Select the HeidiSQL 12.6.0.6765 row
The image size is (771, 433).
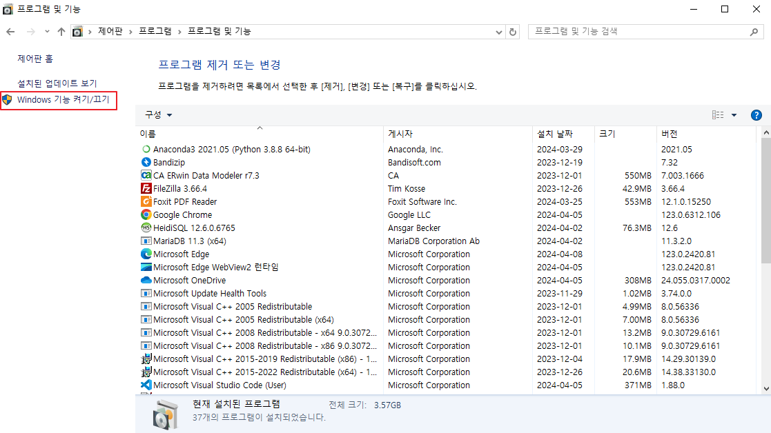coord(446,228)
